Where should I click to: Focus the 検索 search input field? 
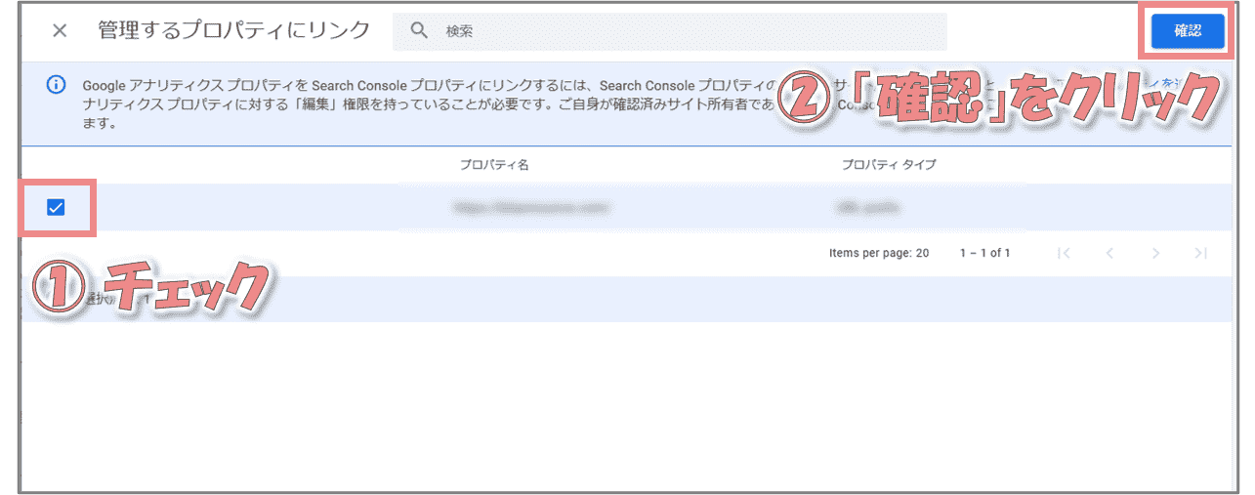[x=684, y=31]
